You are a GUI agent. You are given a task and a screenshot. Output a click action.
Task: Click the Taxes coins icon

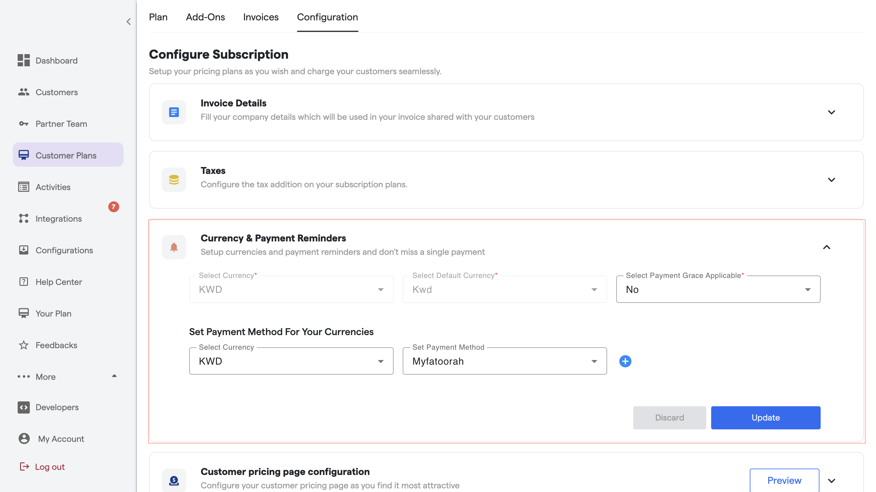coord(174,179)
